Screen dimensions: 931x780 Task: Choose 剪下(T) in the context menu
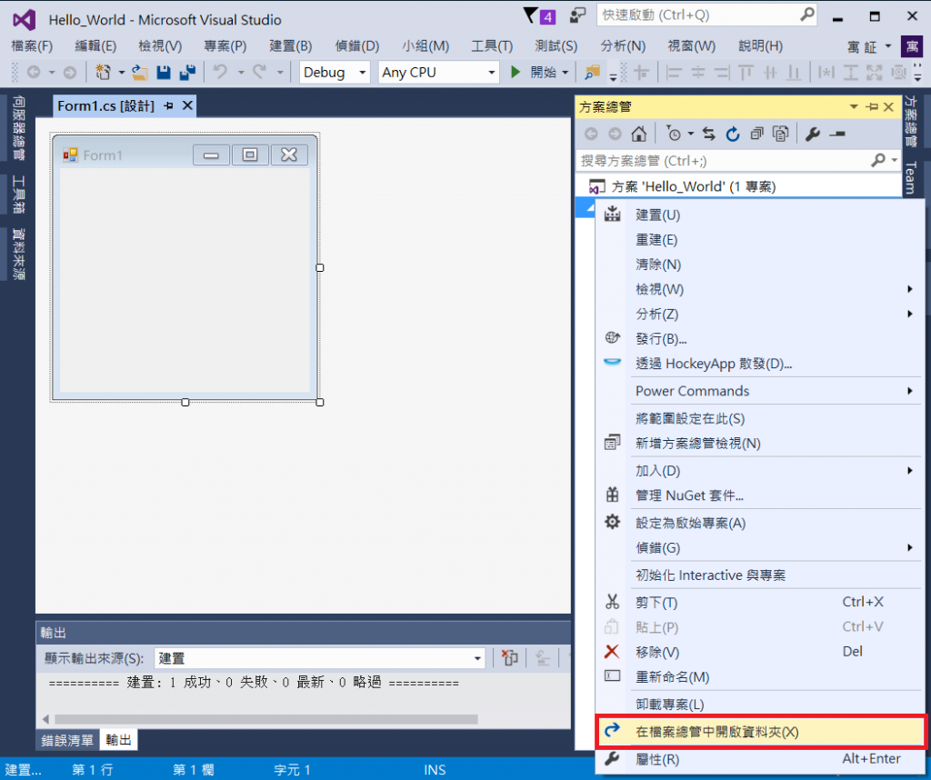[759, 603]
